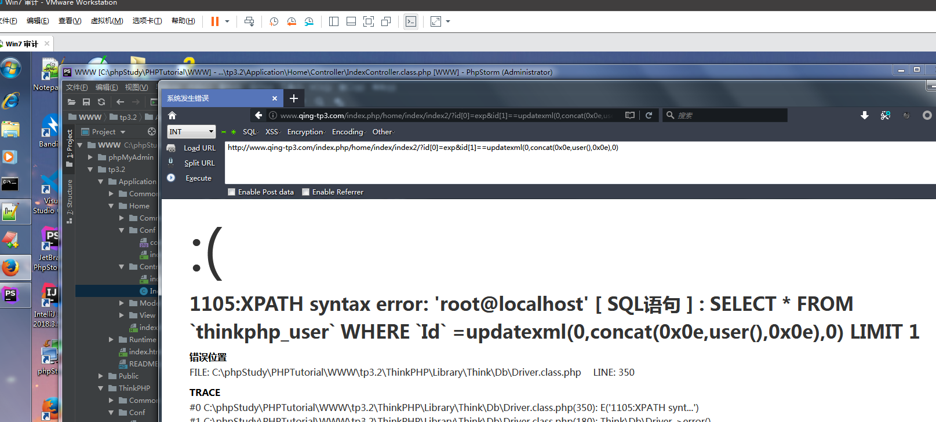Click Split URL in HackBar
This screenshot has height=422, width=936.
pyautogui.click(x=199, y=163)
